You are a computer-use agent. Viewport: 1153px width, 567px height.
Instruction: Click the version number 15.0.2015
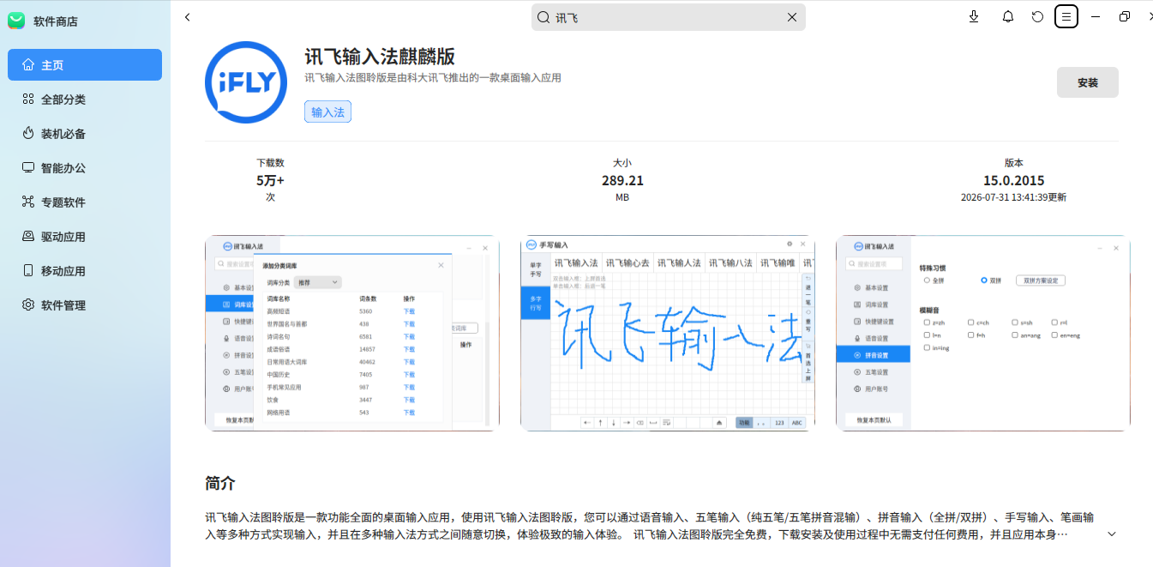coord(1014,181)
